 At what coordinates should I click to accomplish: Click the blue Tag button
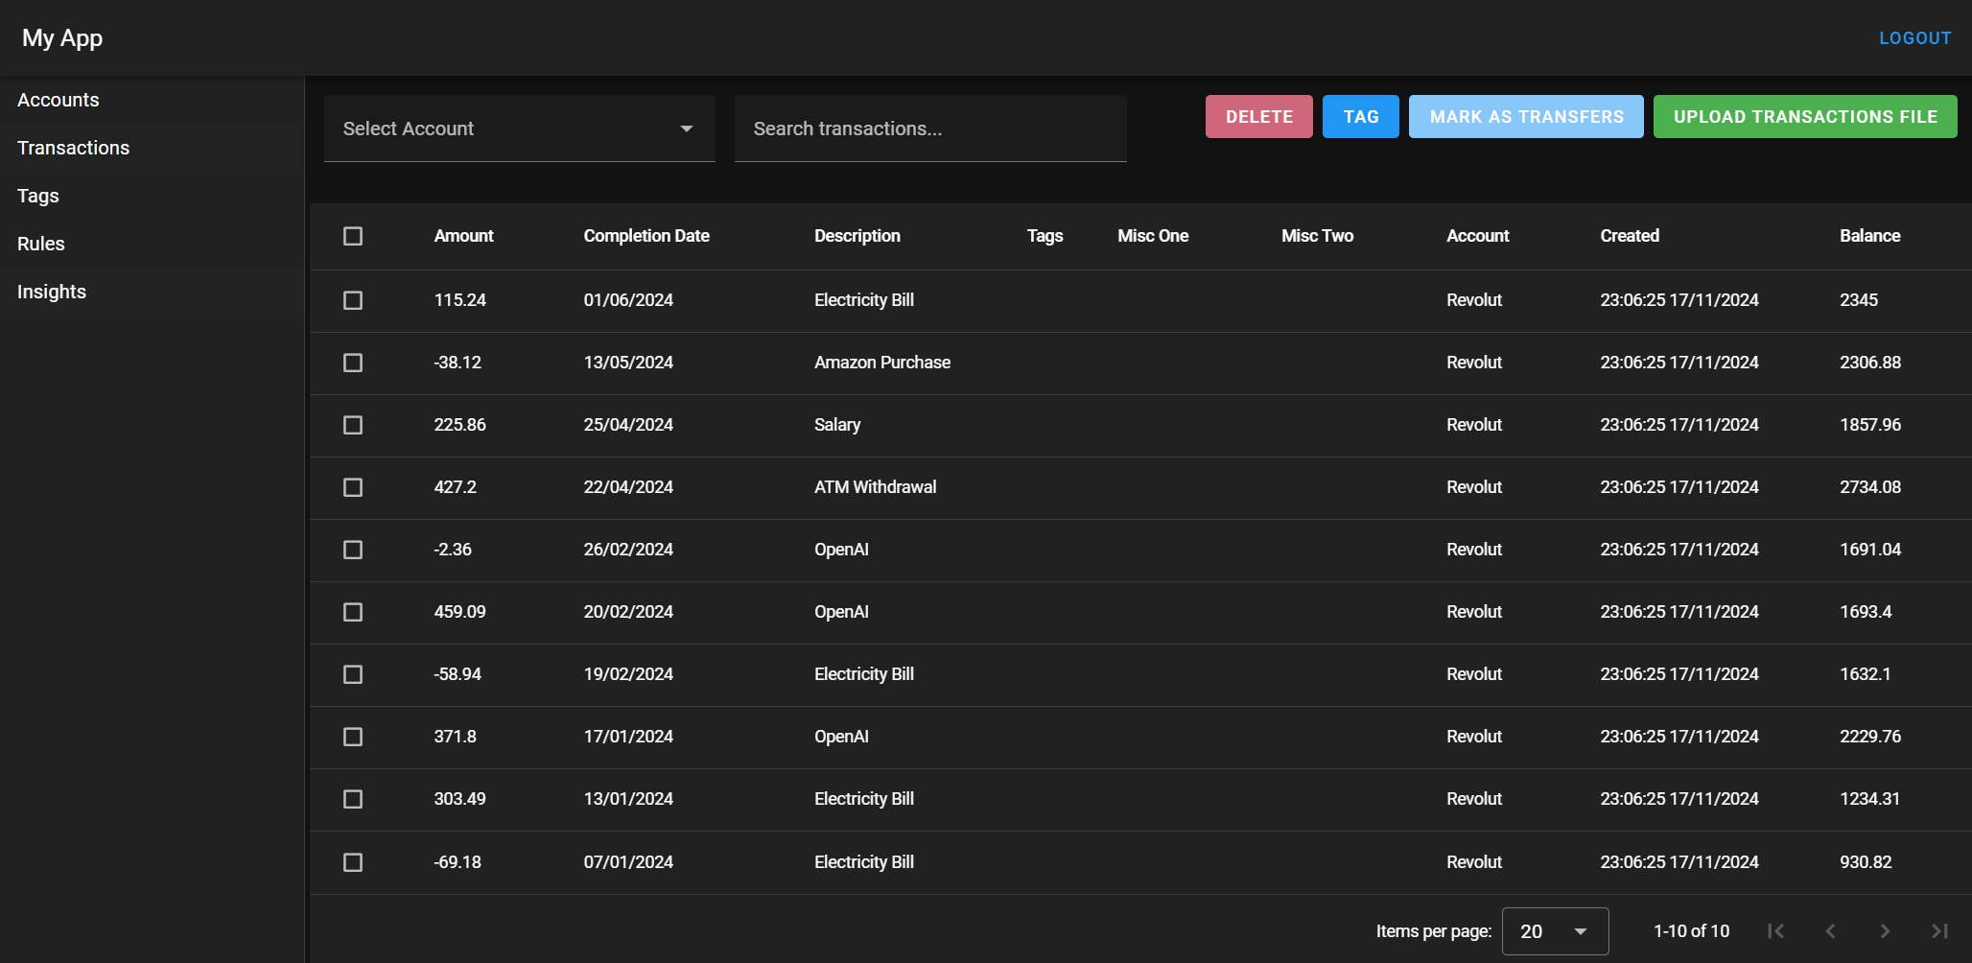[x=1360, y=117]
